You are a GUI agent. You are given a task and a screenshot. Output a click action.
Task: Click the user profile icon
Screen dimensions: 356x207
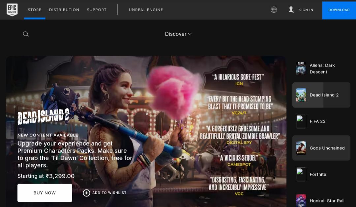click(x=291, y=10)
